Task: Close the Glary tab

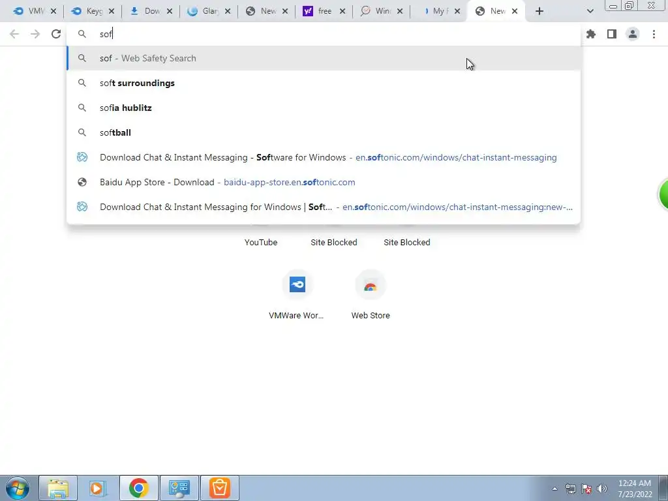Action: point(228,12)
